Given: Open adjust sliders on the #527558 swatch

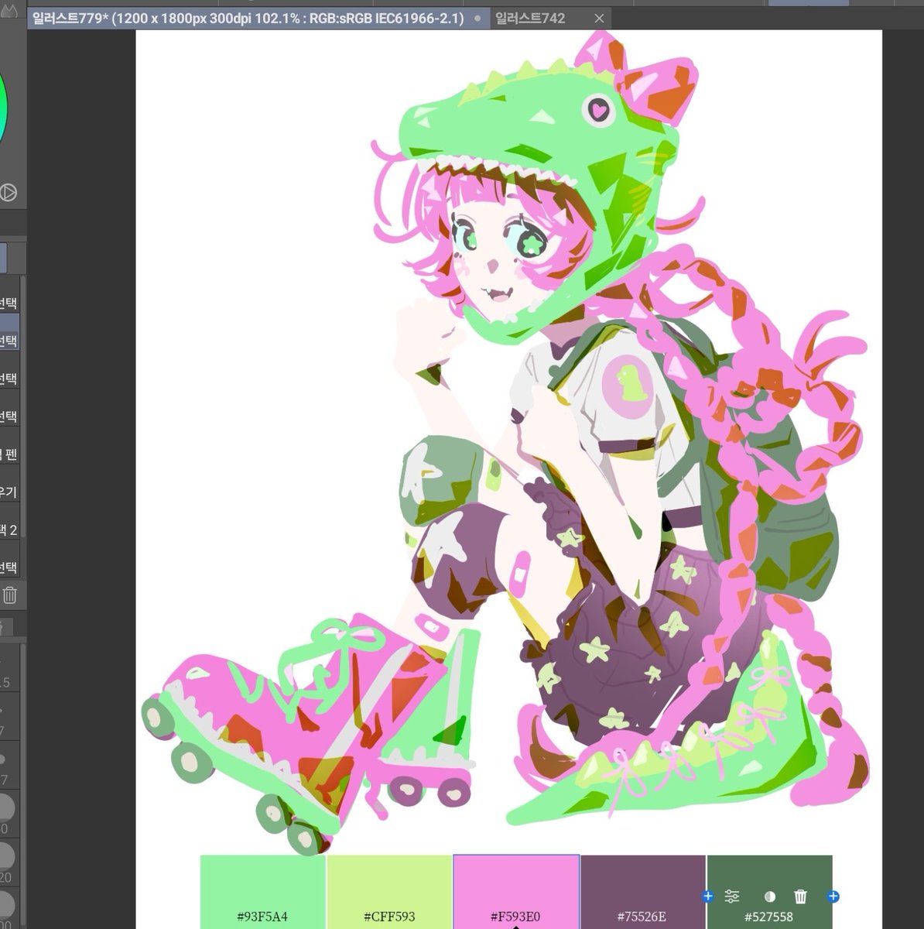Looking at the screenshot, I should pos(732,896).
